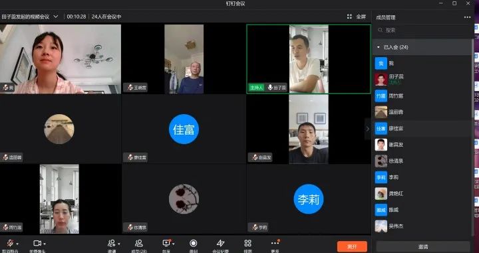Viewport: 479px width, 253px height.
Task: Select 徐清泉 in the member list
Action: coord(422,161)
